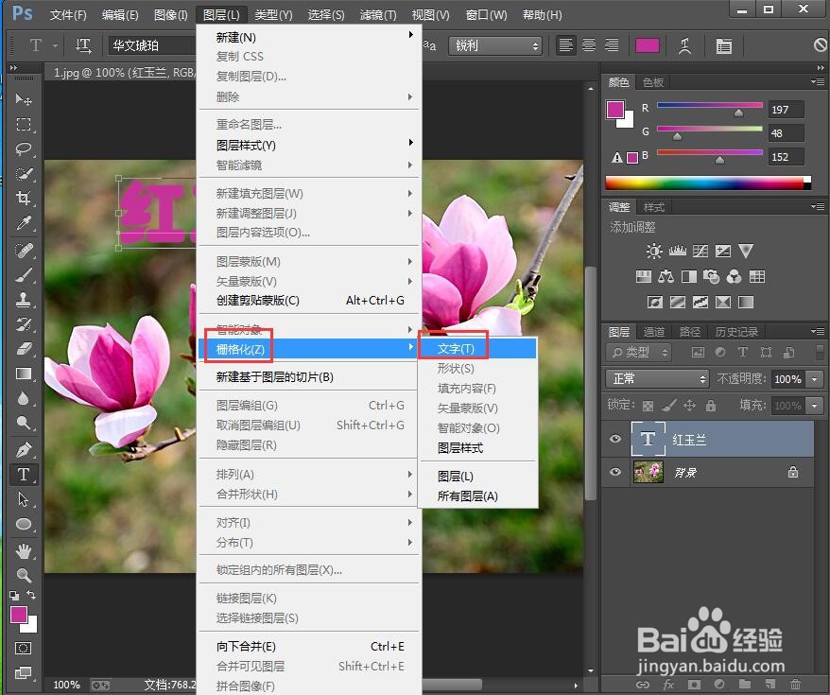Open Brightness/Contrast in the 调整 panel

654,250
